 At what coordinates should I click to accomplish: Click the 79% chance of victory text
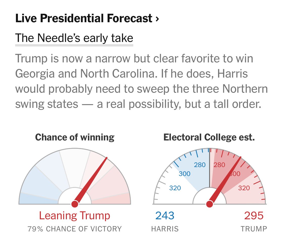(75, 229)
